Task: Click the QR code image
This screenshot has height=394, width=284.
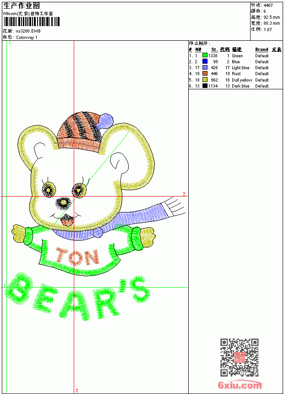Action: [240, 357]
